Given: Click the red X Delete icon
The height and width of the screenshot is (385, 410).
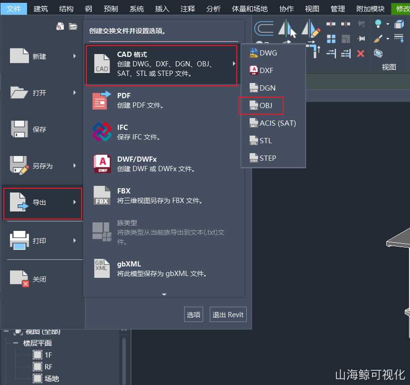Looking at the screenshot, I should tap(361, 54).
